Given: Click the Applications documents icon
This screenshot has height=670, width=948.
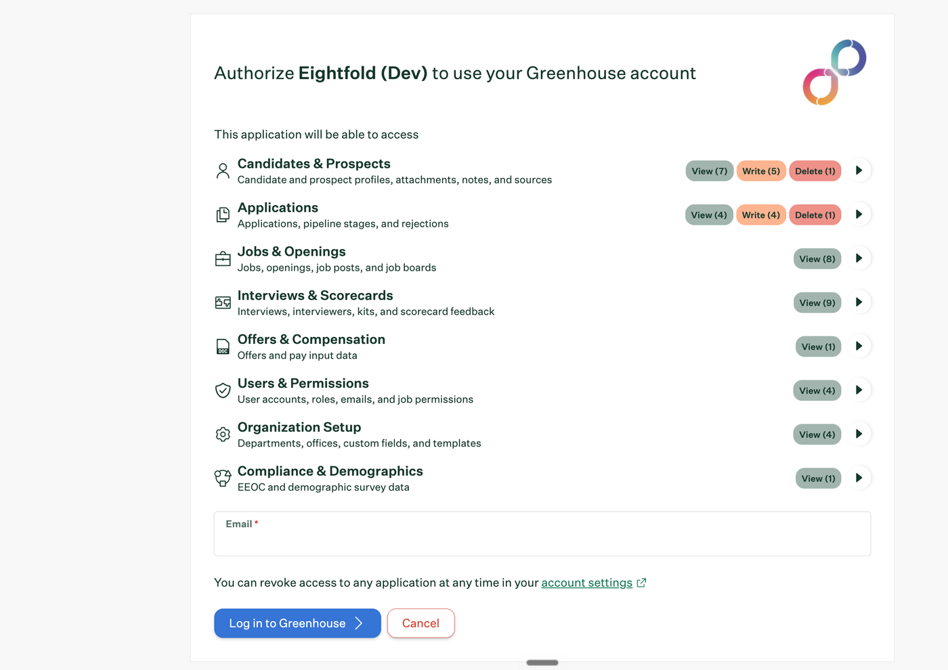Looking at the screenshot, I should coord(223,215).
